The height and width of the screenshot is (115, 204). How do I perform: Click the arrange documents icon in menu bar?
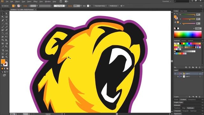(66, 1)
